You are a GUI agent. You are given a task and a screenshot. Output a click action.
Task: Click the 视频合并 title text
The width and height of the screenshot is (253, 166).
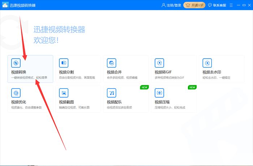(114, 72)
